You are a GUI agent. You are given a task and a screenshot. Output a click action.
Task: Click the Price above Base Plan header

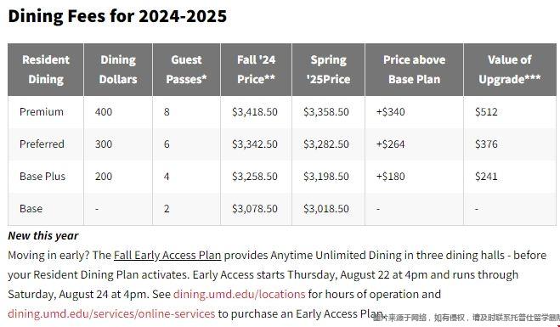[414, 70]
